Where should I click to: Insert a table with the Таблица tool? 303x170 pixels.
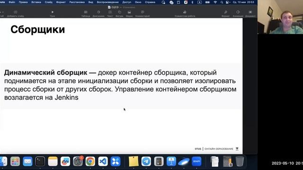(x=86, y=14)
